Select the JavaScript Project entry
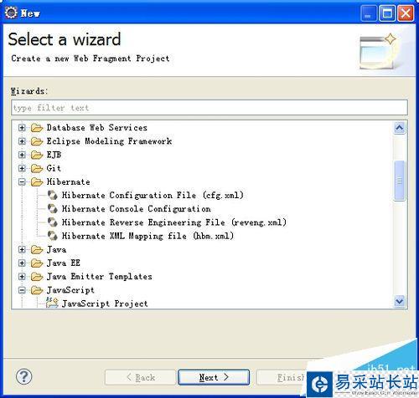Image resolution: width=419 pixels, height=398 pixels. 105,304
